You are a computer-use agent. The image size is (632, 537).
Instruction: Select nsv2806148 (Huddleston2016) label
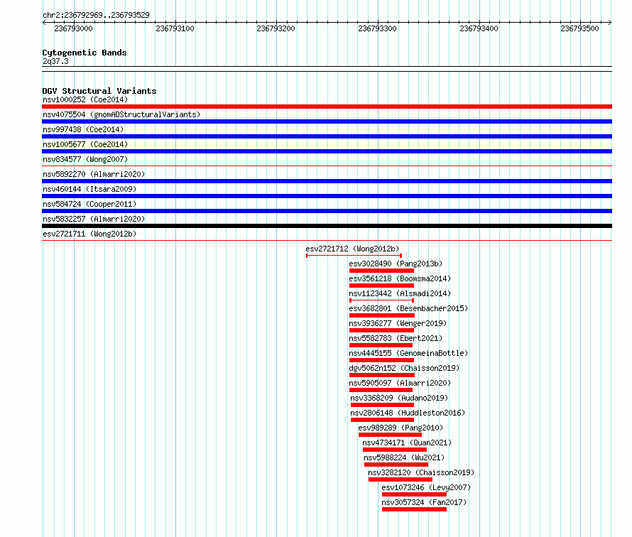point(408,413)
